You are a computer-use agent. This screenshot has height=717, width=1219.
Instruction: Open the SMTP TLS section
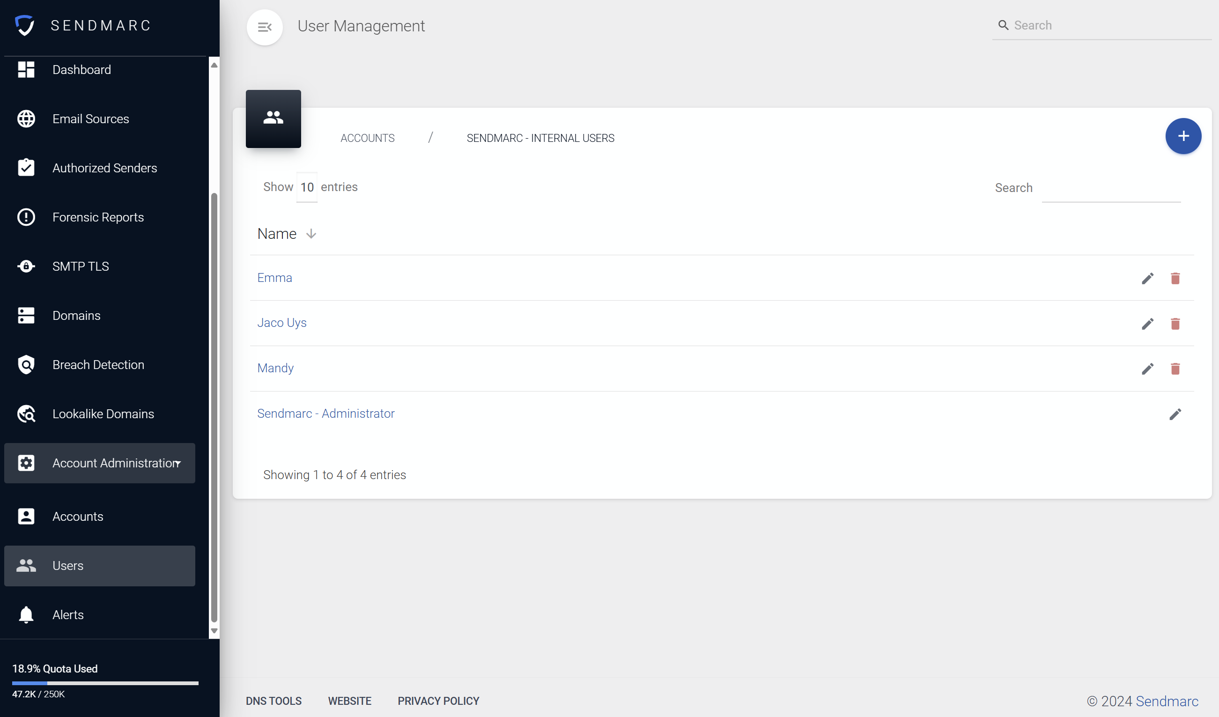coord(80,266)
